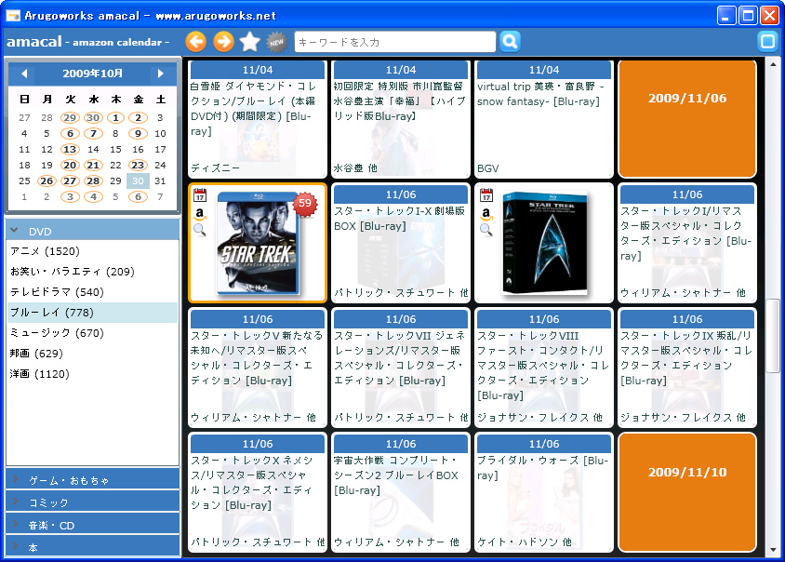
Task: Open スター・トレックI-X 劇場版BOX card
Action: (401, 243)
